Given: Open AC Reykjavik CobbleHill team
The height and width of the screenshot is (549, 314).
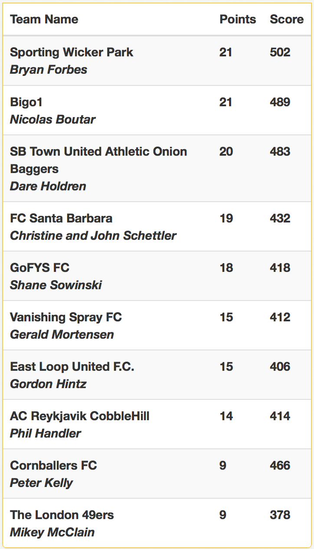Looking at the screenshot, I should point(80,416).
